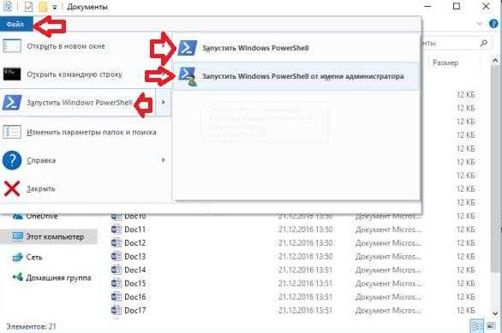The image size is (502, 333).
Task: Click the Doc17 Word document icon
Action: tap(116, 310)
